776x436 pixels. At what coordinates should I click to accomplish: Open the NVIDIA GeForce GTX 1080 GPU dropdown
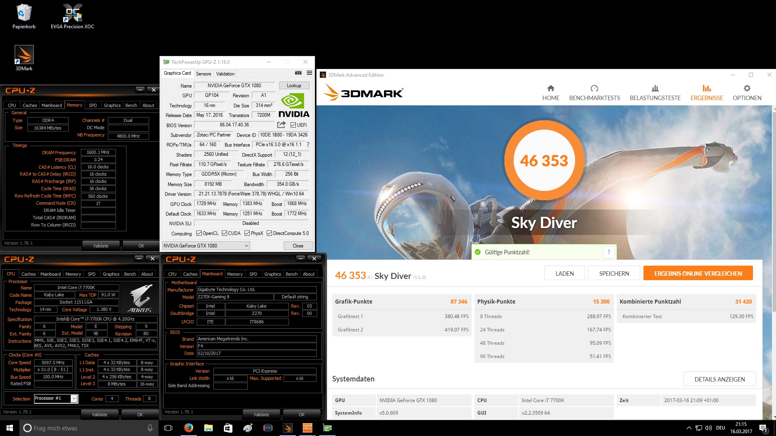coord(206,245)
